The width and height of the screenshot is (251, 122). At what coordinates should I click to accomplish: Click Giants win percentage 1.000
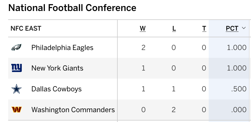click(237, 68)
